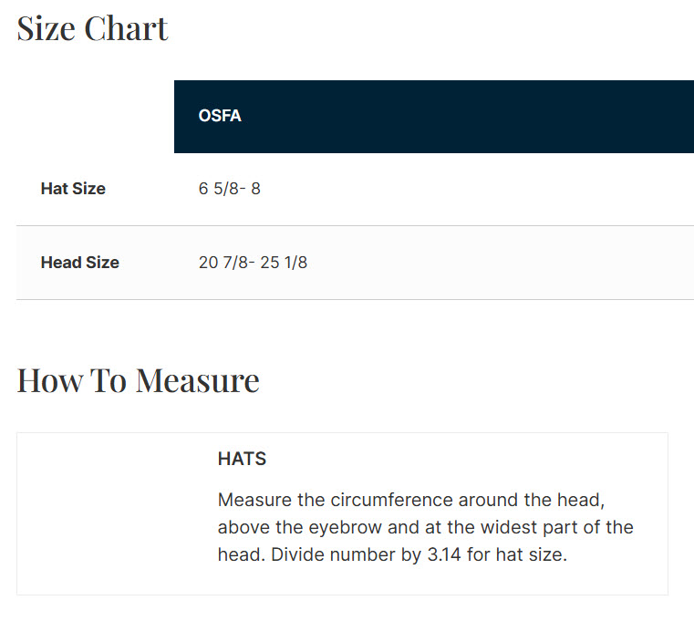Image resolution: width=694 pixels, height=621 pixels.
Task: Select the hat size value "6 5/8- 8"
Action: pos(230,189)
